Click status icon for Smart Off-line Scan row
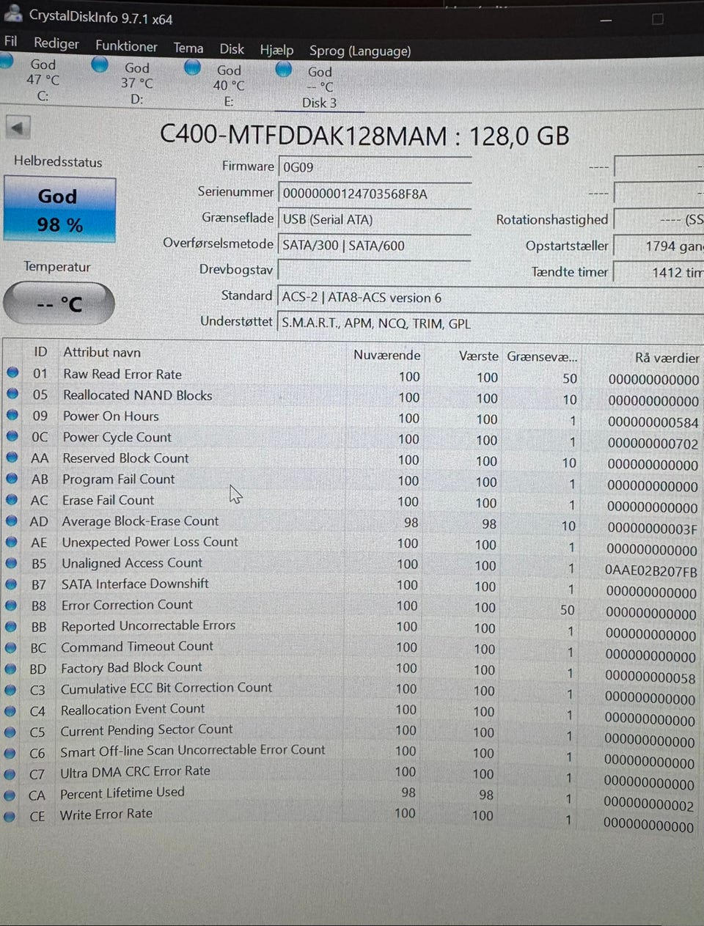The image size is (704, 926). tap(10, 753)
